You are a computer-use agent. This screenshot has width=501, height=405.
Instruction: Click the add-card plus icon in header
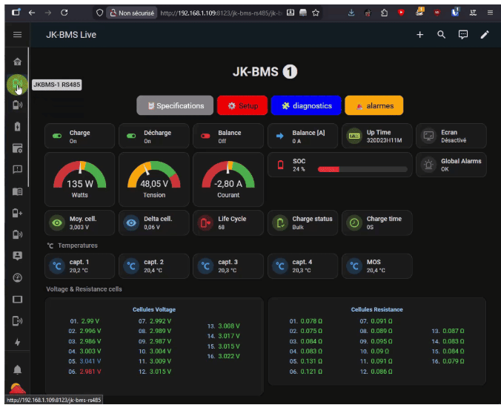419,35
